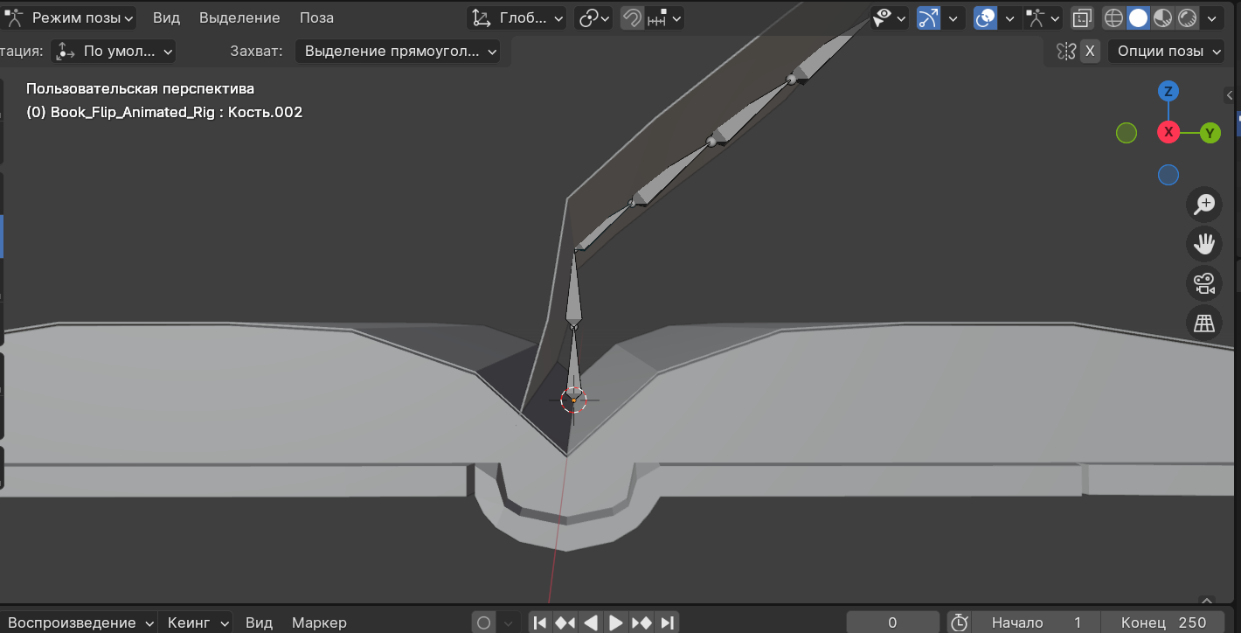Switch to rendered viewport shading
The height and width of the screenshot is (633, 1241).
click(x=1187, y=17)
